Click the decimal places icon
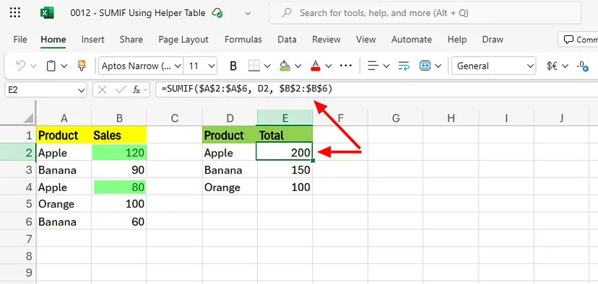Image resolution: width=598 pixels, height=284 pixels. pos(583,66)
